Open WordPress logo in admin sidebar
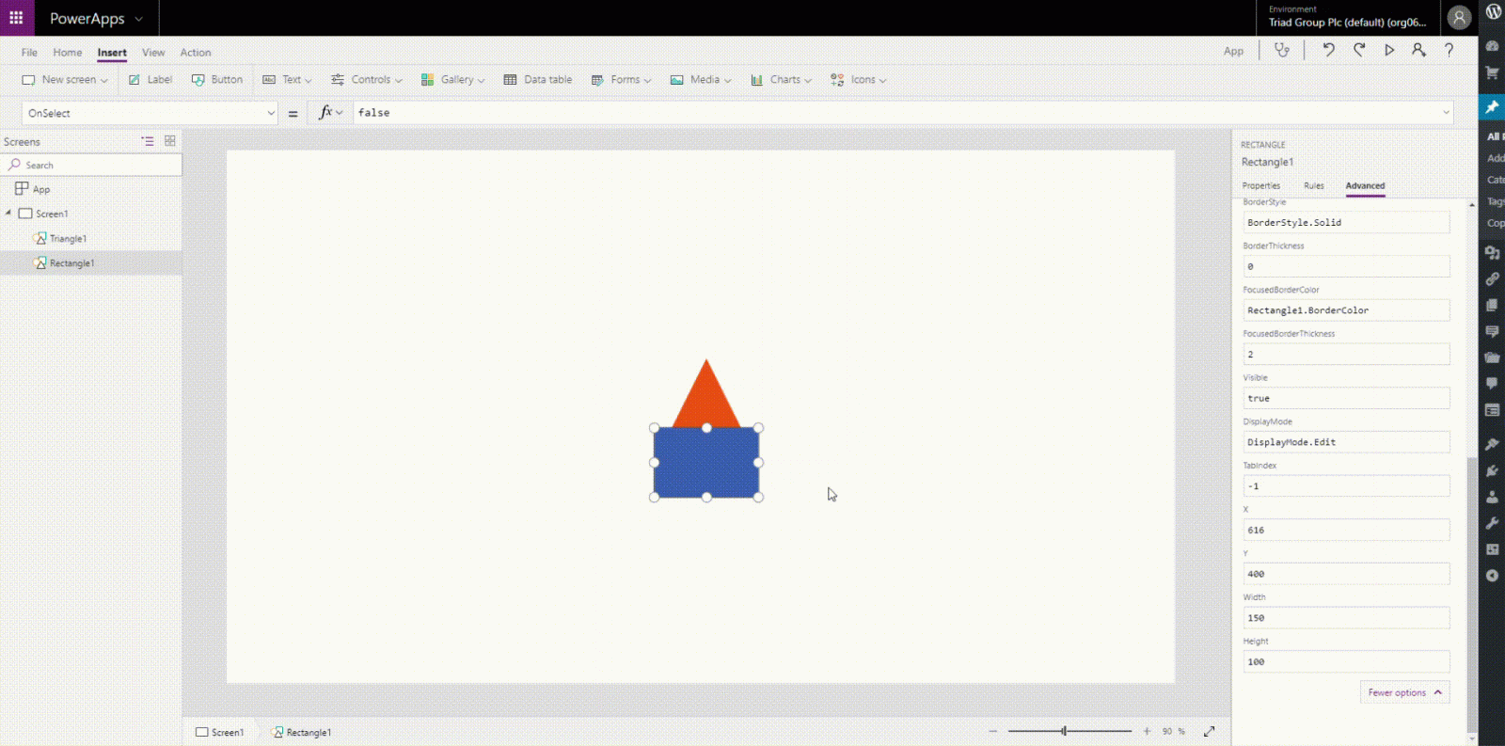This screenshot has height=746, width=1505. pyautogui.click(x=1493, y=11)
